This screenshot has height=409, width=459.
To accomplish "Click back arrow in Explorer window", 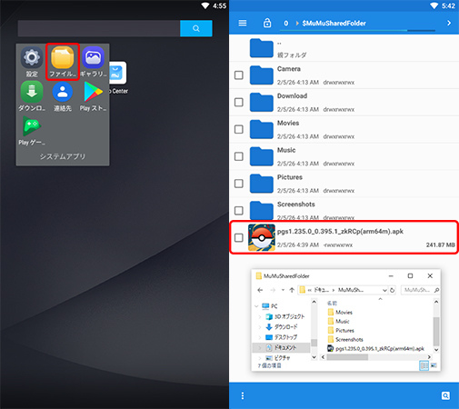I will click(260, 290).
